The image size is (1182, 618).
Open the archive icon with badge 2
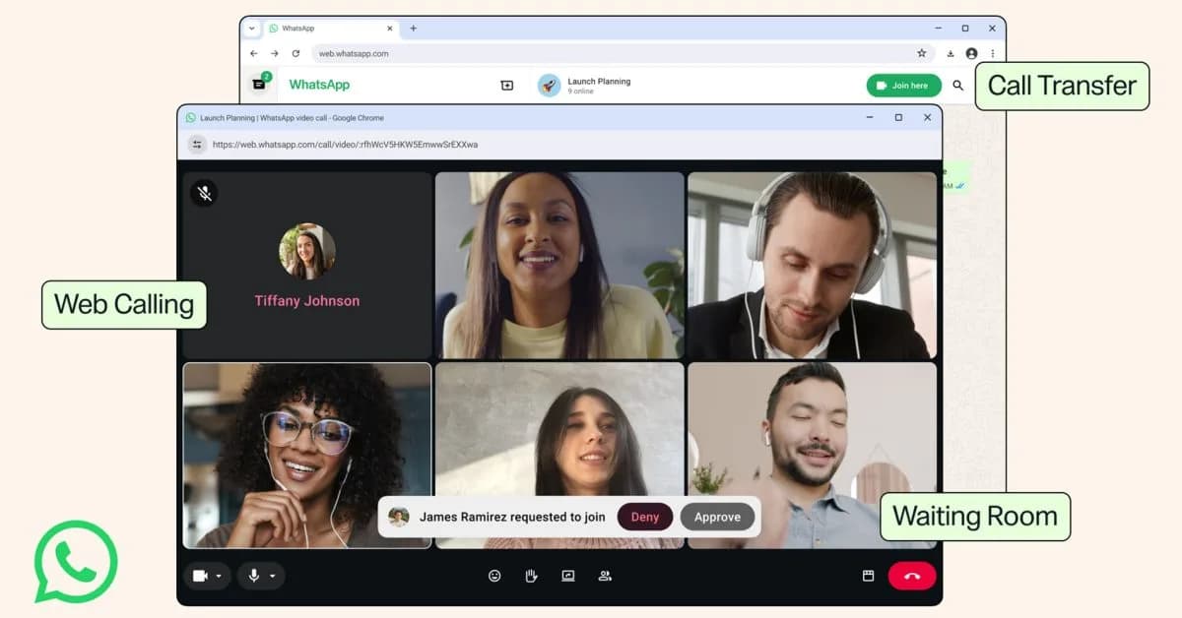tap(260, 84)
